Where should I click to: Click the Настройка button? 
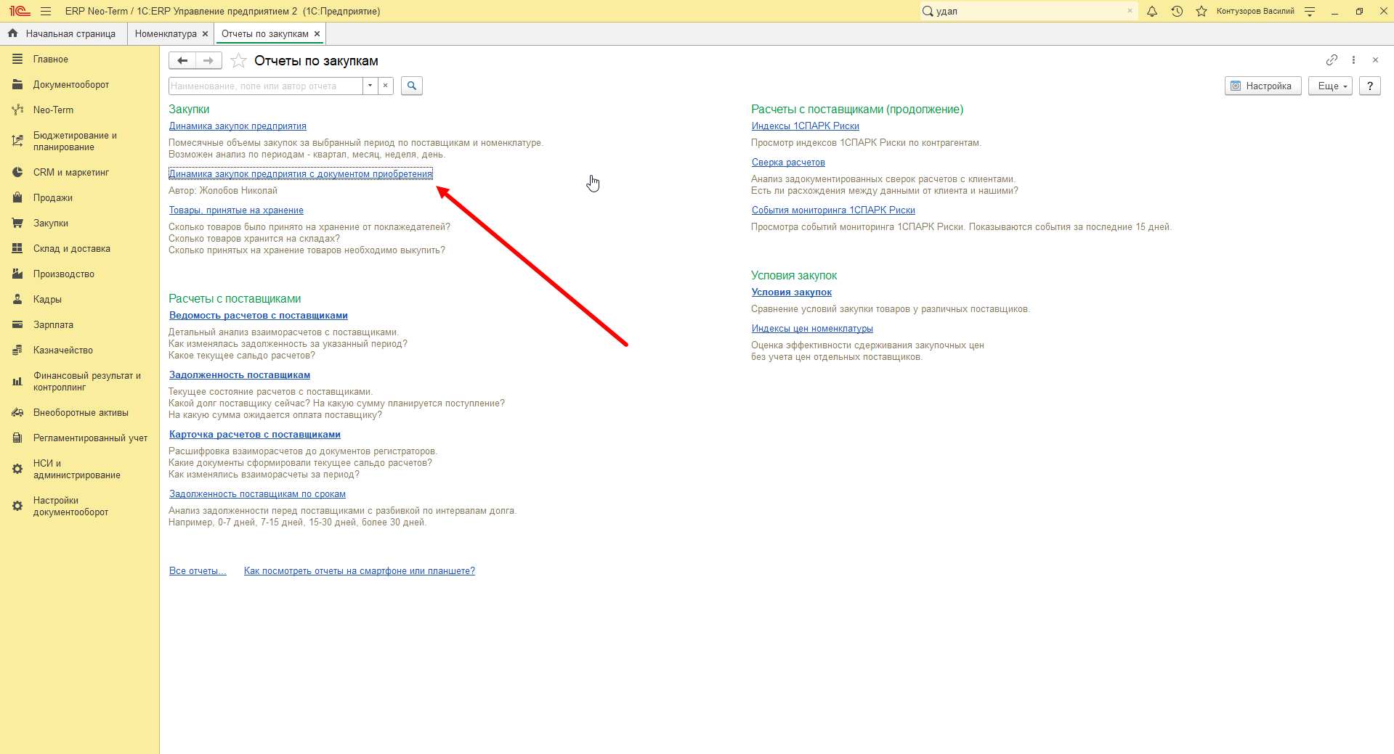1263,86
